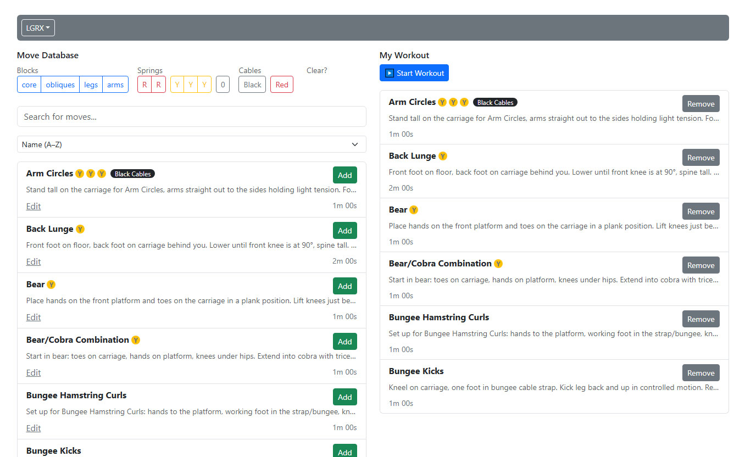
Task: Add Back Lunge to workout
Action: coord(345,231)
